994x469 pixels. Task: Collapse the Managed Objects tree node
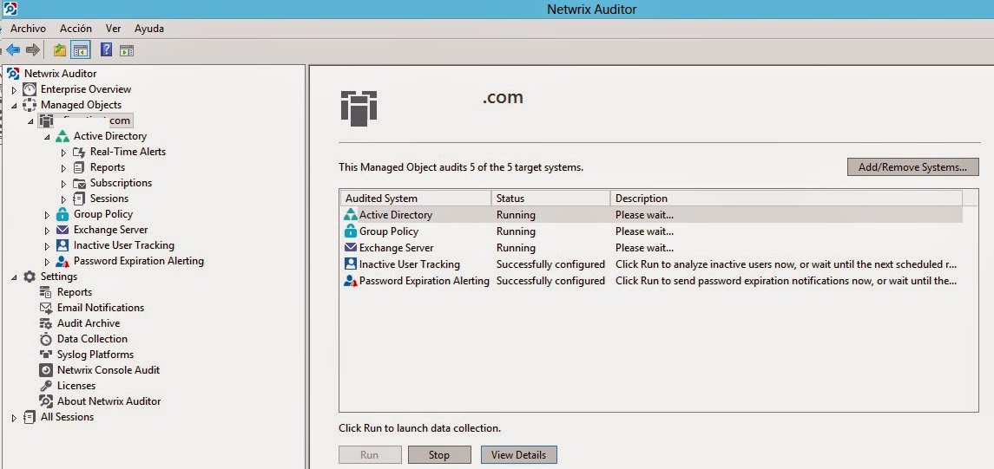click(14, 106)
